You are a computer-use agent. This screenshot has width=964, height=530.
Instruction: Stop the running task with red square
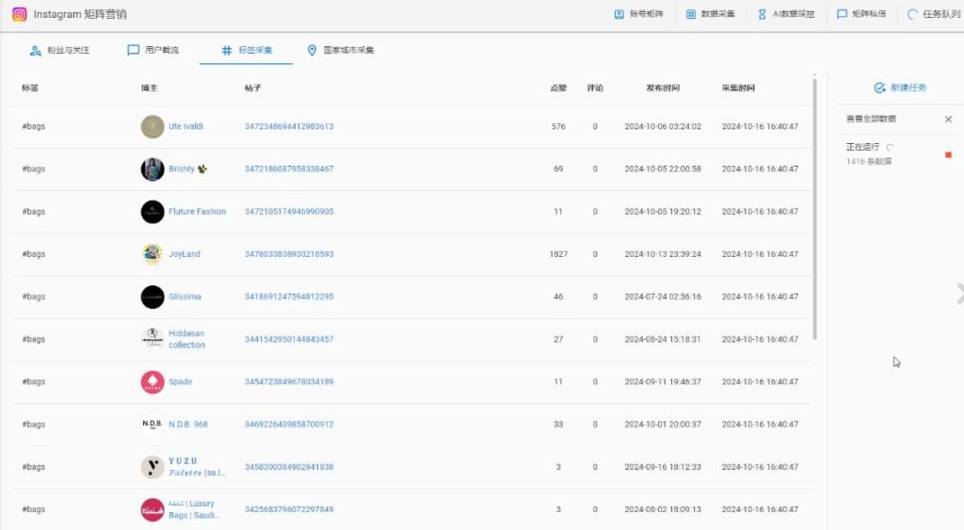click(948, 154)
